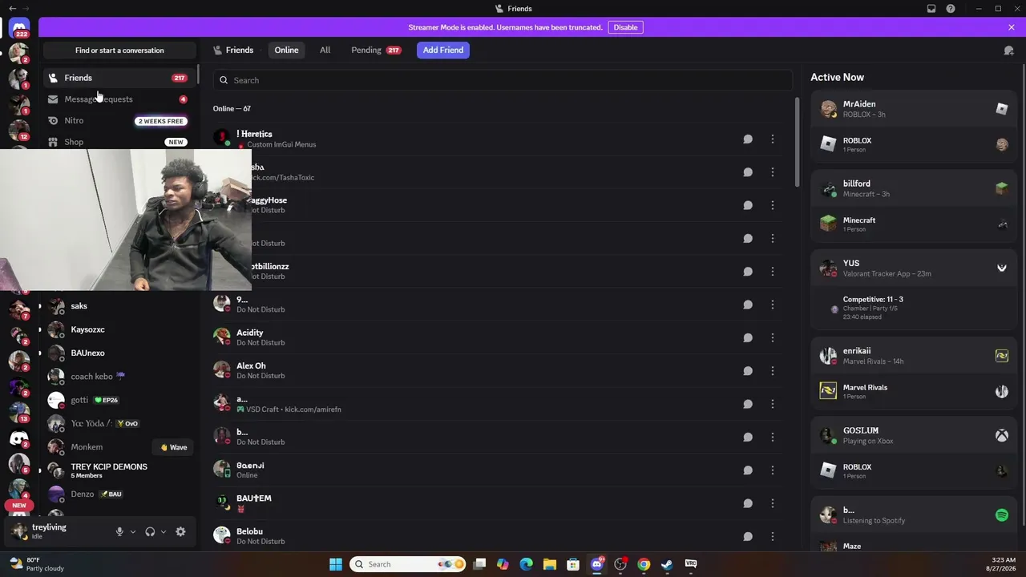Click the friends Search field
1026x577 pixels.
click(x=503, y=80)
